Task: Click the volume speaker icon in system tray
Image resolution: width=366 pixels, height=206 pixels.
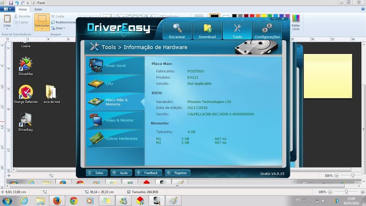Action: [323, 200]
